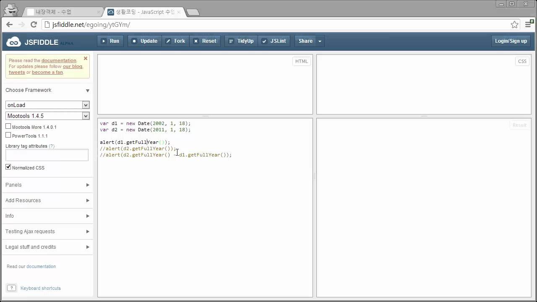Click the Update circle icon
The height and width of the screenshot is (302, 537).
[x=134, y=41]
